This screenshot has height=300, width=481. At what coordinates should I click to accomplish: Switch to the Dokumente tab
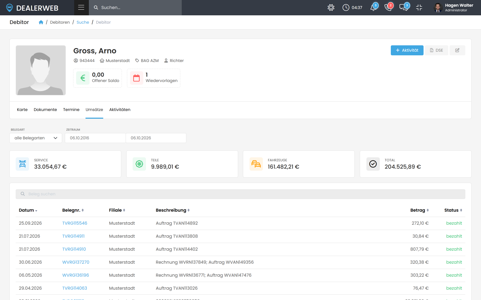point(45,110)
